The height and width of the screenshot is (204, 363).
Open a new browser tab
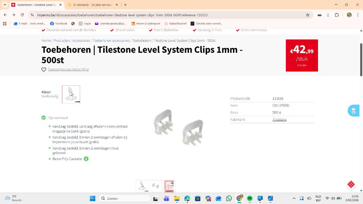pos(125,5)
